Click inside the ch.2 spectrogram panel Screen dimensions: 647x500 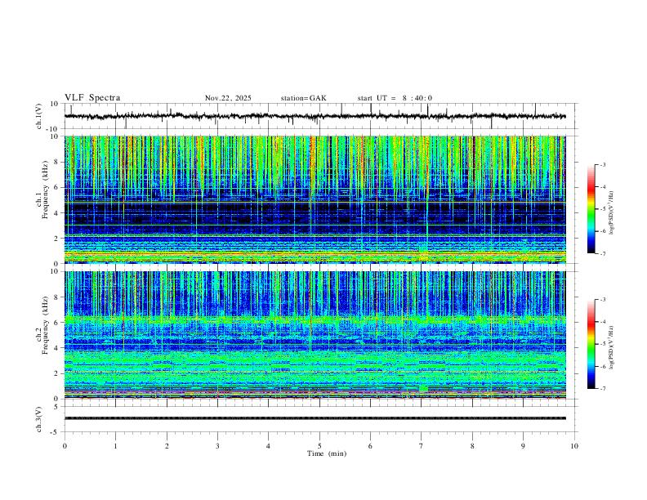pyautogui.click(x=315, y=335)
